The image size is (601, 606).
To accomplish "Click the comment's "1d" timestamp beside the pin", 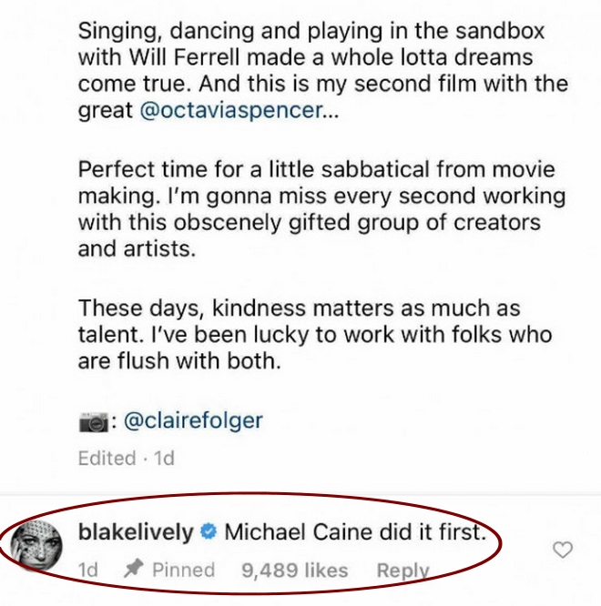I will (87, 571).
